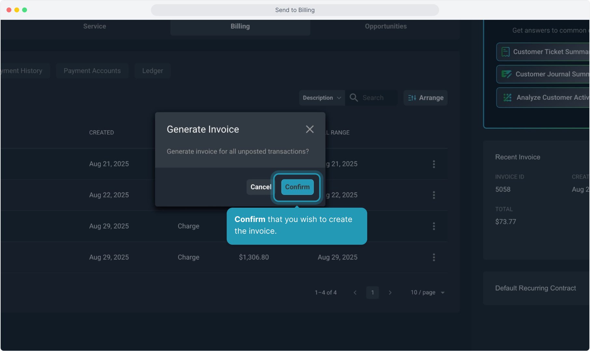Go to next page with right chevron
The height and width of the screenshot is (351, 590).
390,292
